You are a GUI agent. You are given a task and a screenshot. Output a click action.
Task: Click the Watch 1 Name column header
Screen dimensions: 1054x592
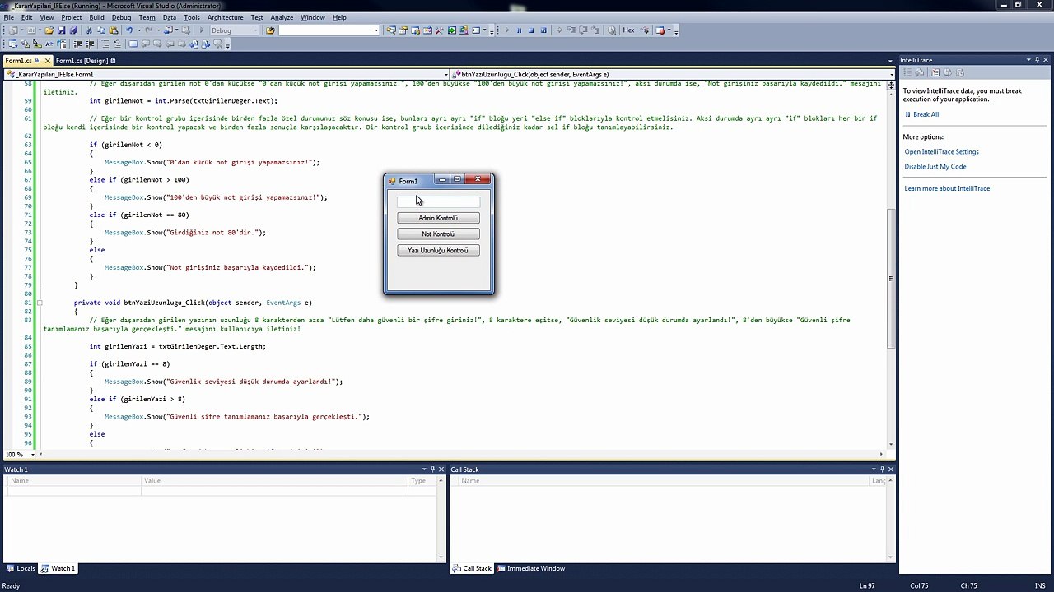point(74,481)
